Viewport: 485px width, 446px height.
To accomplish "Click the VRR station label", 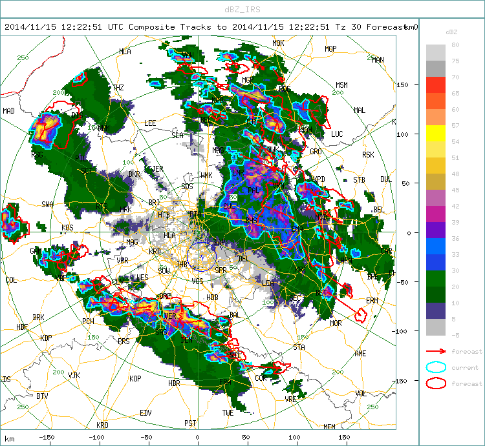I will (122, 261).
